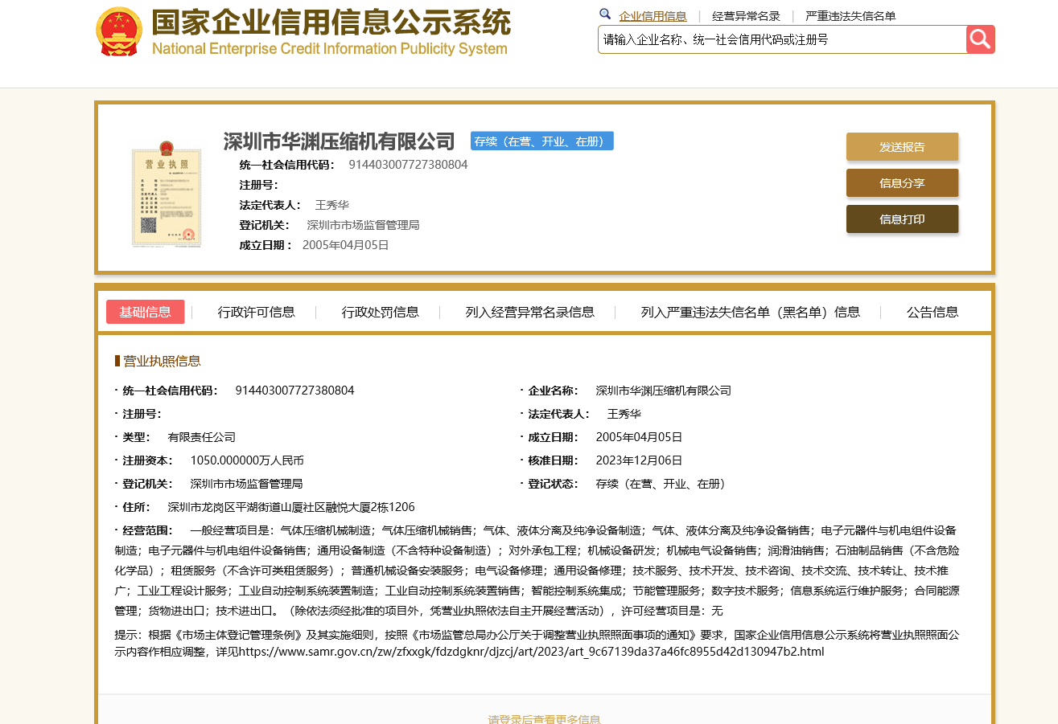Click the header credit code 914403007727380804
This screenshot has height=724, width=1058.
click(x=408, y=165)
